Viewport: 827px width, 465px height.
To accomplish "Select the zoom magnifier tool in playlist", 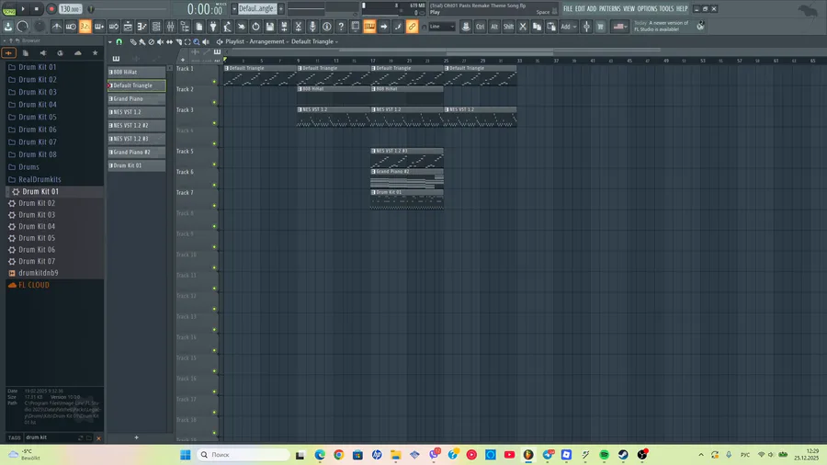I will pos(197,41).
